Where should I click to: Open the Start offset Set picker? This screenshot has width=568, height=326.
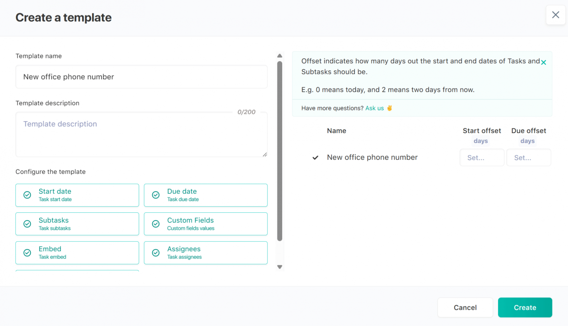pyautogui.click(x=482, y=157)
